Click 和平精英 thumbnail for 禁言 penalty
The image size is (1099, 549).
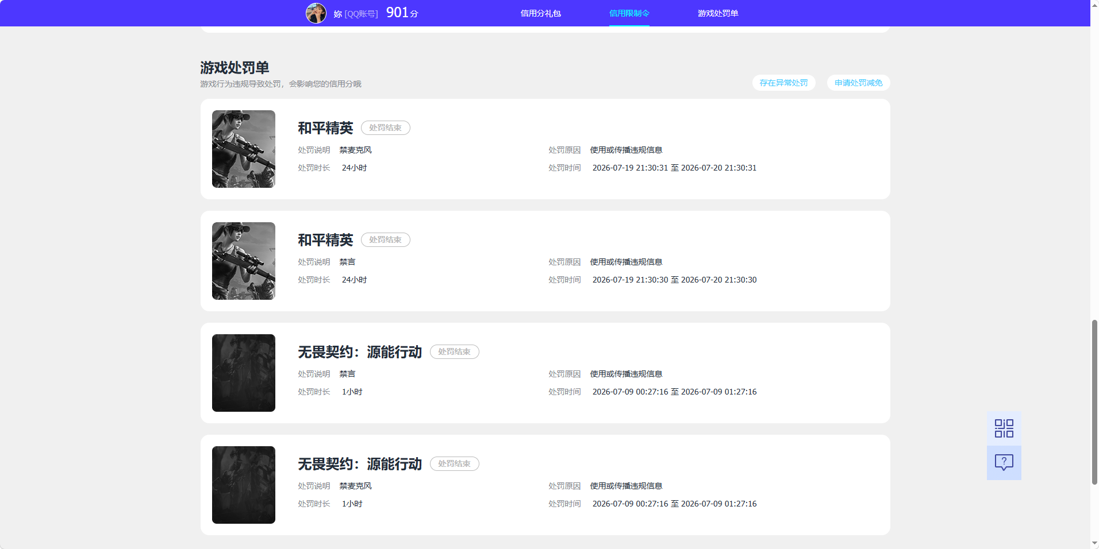(x=244, y=261)
